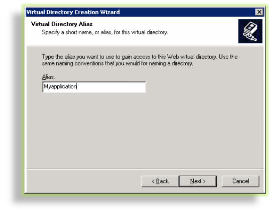Image resolution: width=272 pixels, height=216 pixels.
Task: Click the 'Specify a short name' subtitle
Action: 105,32
